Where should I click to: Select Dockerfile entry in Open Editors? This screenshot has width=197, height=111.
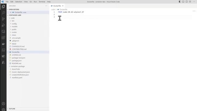pos(28,12)
